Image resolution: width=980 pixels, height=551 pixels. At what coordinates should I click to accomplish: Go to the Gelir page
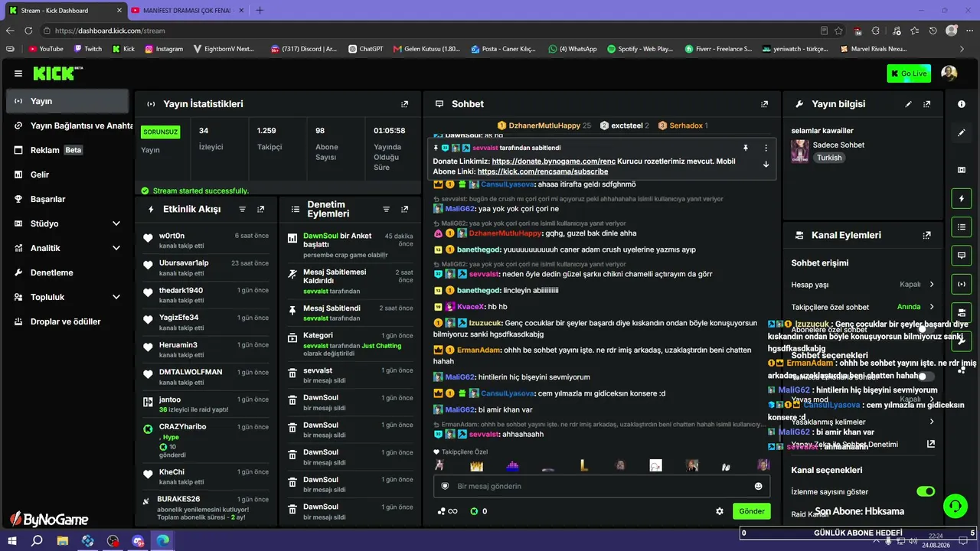pos(67,174)
